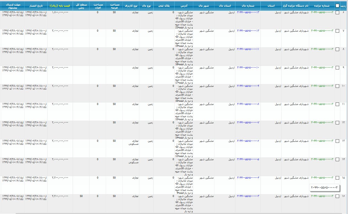
Task: Sort by شماره مزایده column header
Action: [322, 5]
